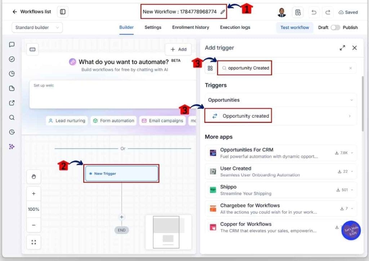Viewport: 369px width, 261px height.
Task: Go back to Workflows list
Action: pyautogui.click(x=32, y=12)
